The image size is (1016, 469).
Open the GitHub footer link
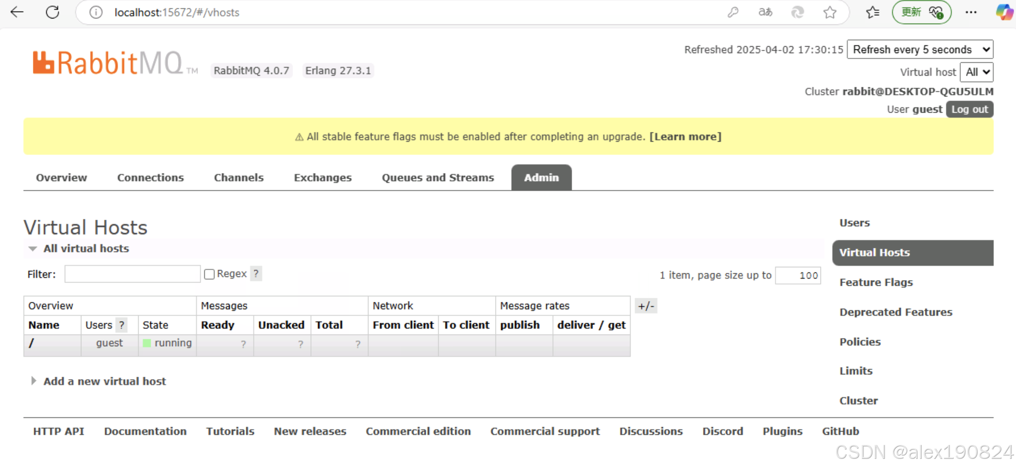tap(840, 431)
